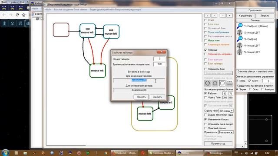Click the 'К редактору' button
This screenshot has width=278, height=156.
[245, 16]
